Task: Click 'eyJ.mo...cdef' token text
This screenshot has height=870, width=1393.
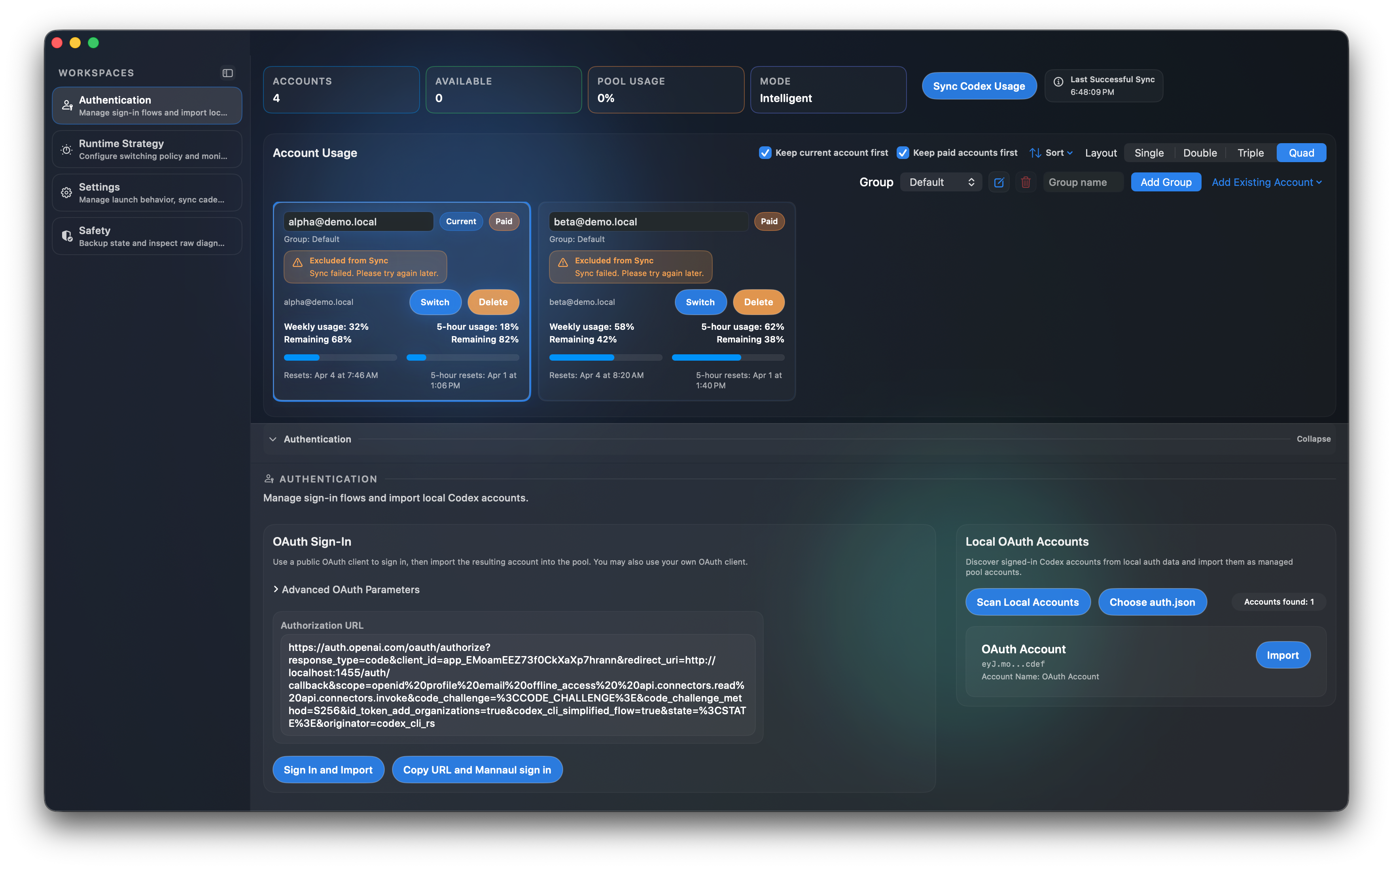Action: click(x=1013, y=664)
